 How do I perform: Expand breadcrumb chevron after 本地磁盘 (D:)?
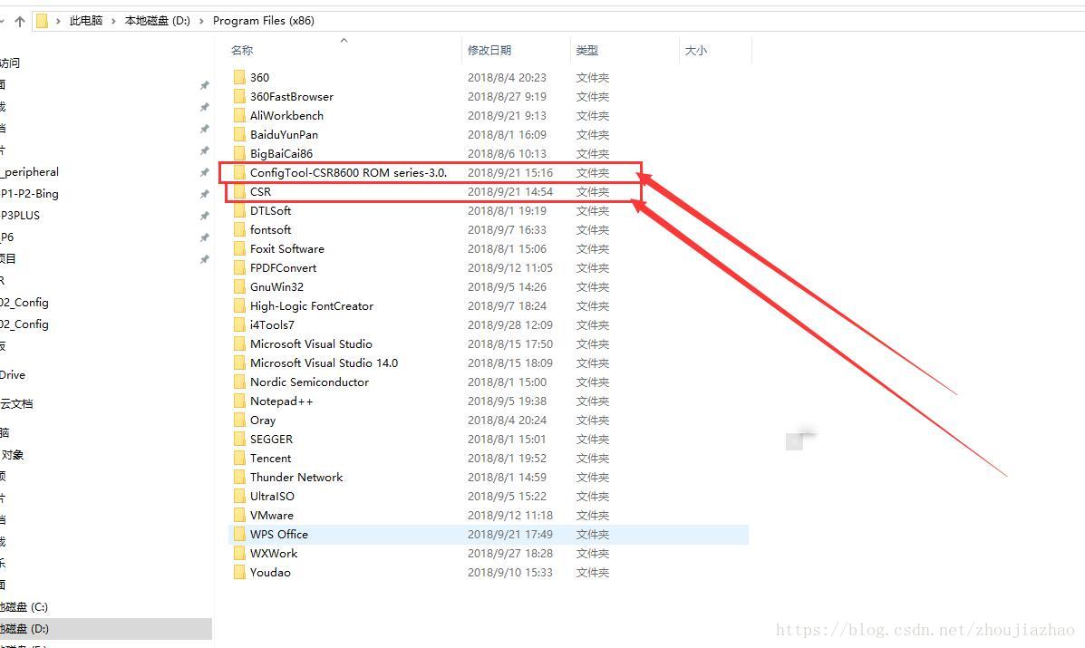coord(201,22)
